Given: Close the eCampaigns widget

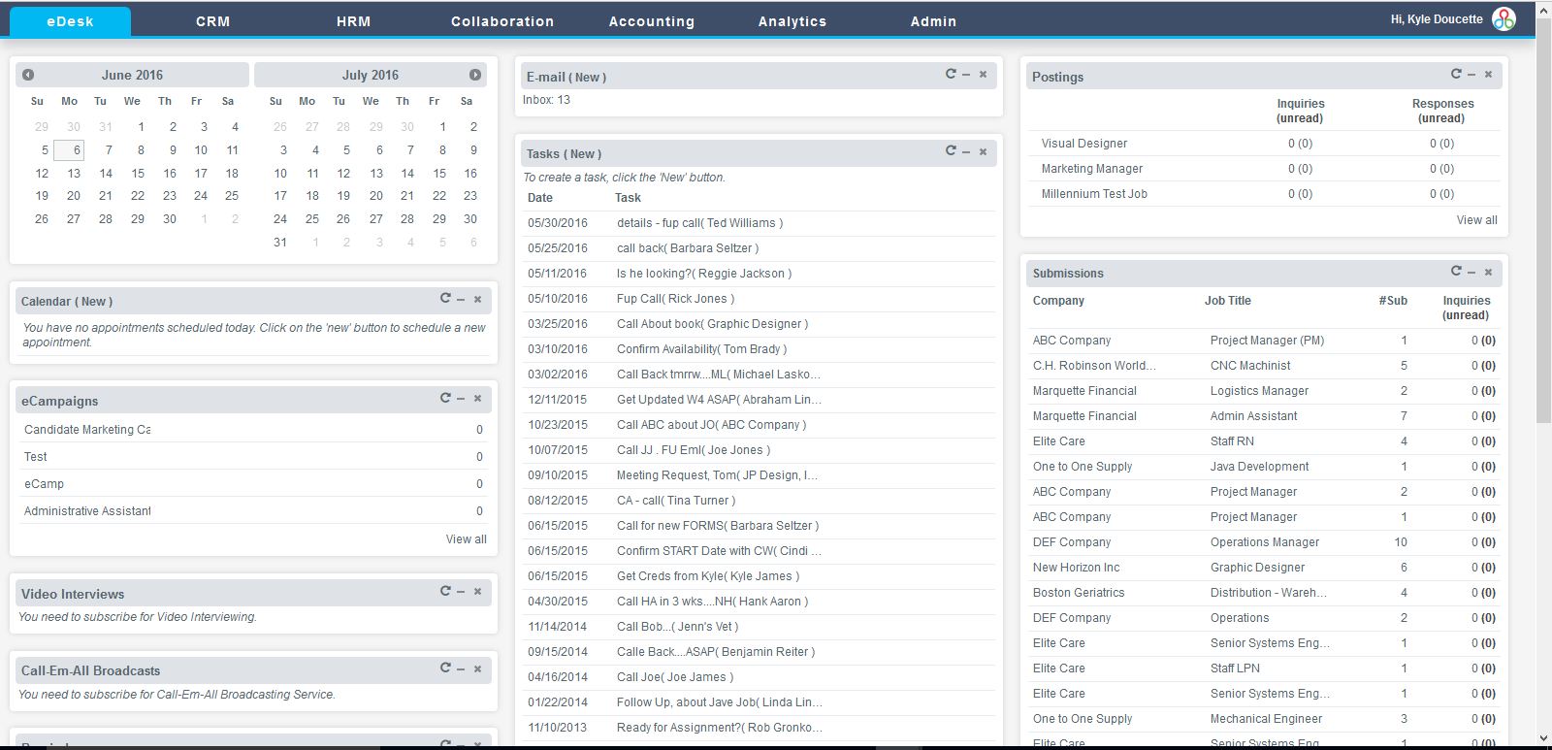Looking at the screenshot, I should pos(477,398).
